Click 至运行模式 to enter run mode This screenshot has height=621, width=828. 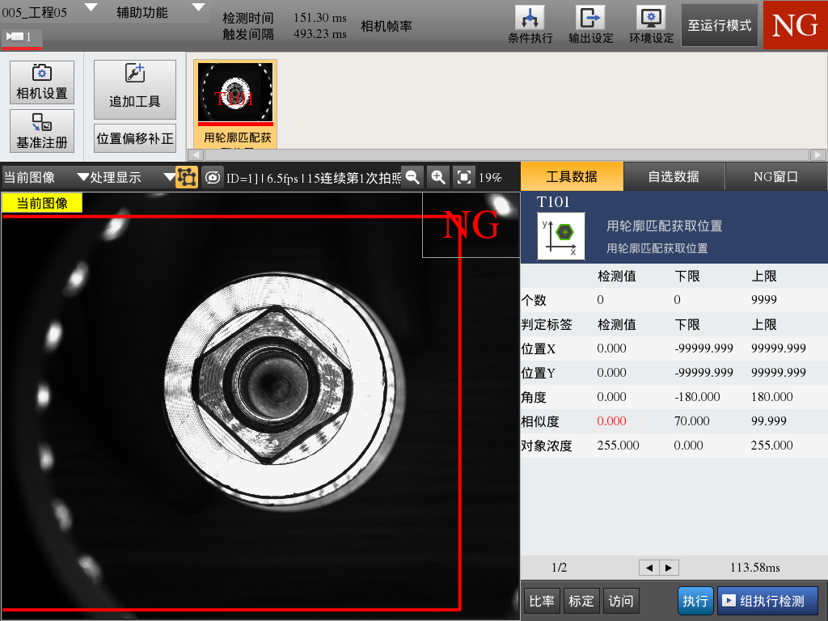(719, 24)
